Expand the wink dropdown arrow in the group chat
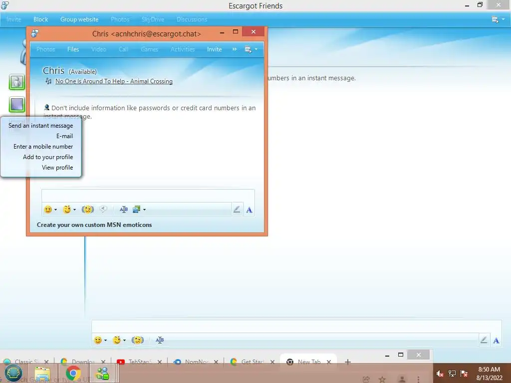The image size is (511, 383). 124,340
